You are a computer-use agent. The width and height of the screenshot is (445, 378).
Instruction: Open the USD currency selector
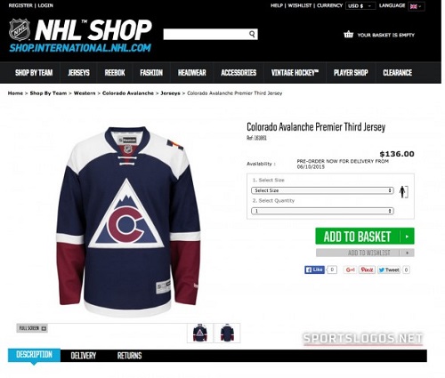(360, 6)
